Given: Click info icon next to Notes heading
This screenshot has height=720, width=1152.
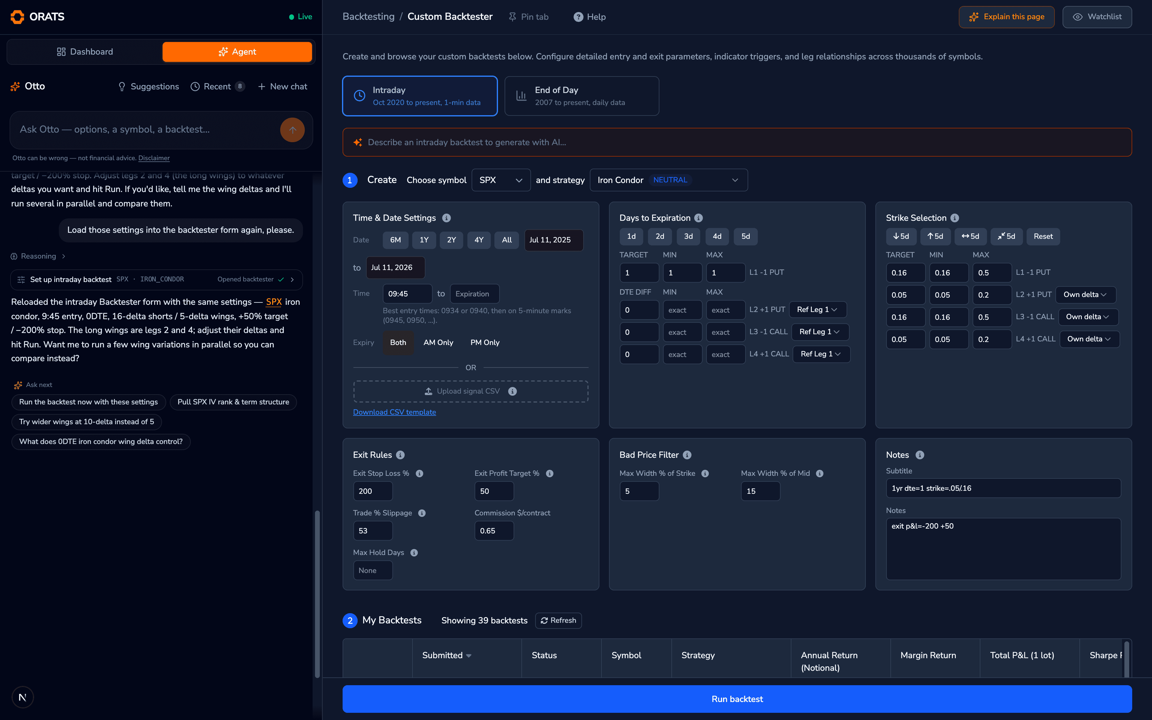Looking at the screenshot, I should [x=920, y=455].
